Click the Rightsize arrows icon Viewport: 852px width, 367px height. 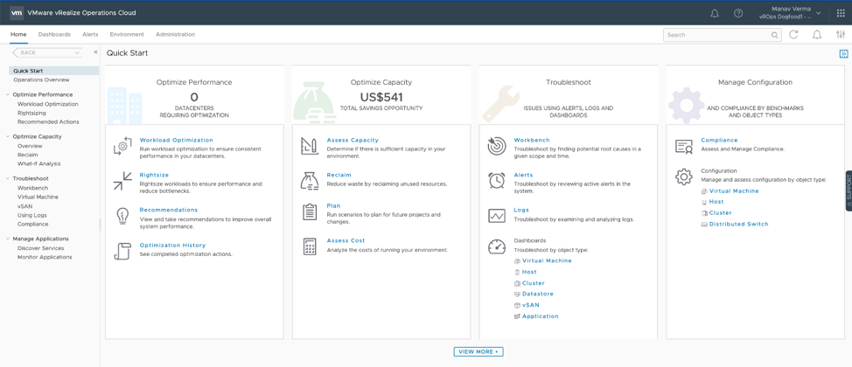click(122, 181)
